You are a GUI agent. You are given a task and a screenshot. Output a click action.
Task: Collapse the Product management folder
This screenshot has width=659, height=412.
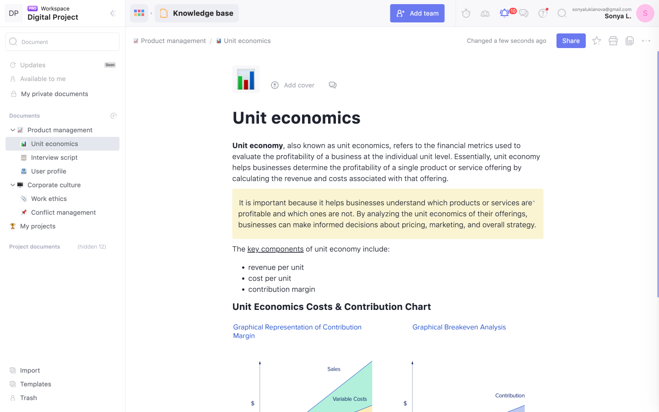13,130
